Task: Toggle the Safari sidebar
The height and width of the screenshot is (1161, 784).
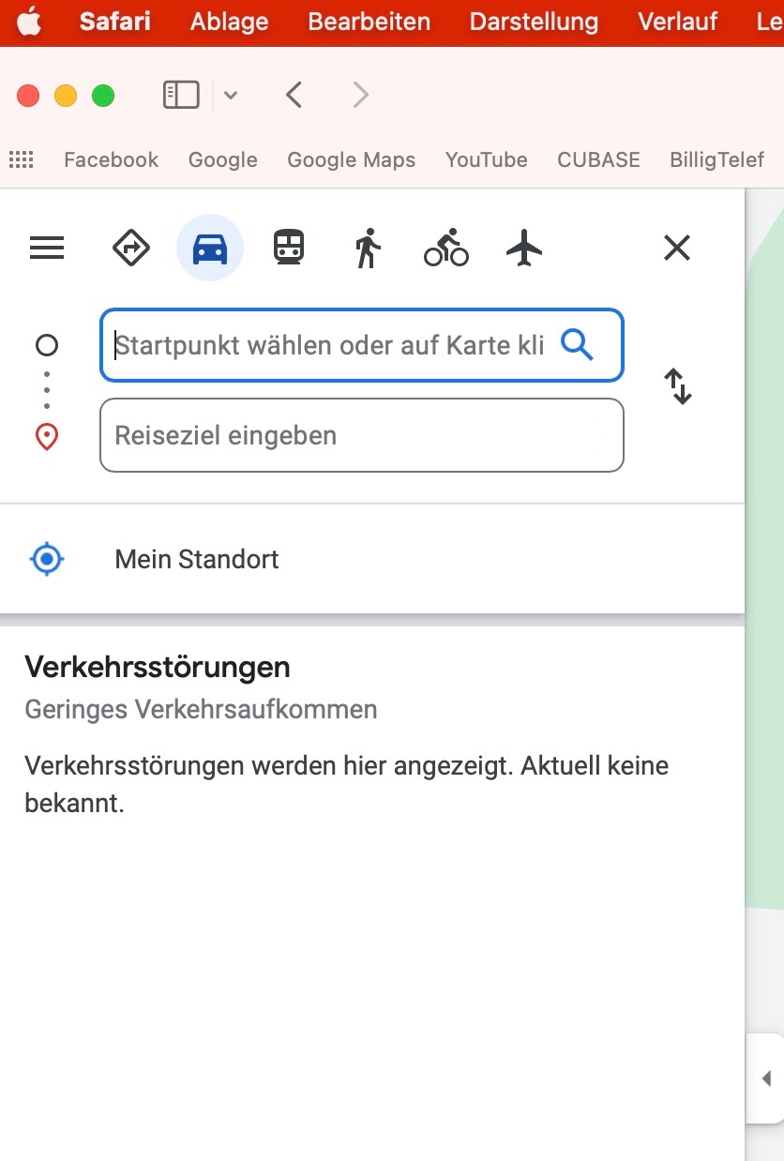Action: (x=181, y=95)
